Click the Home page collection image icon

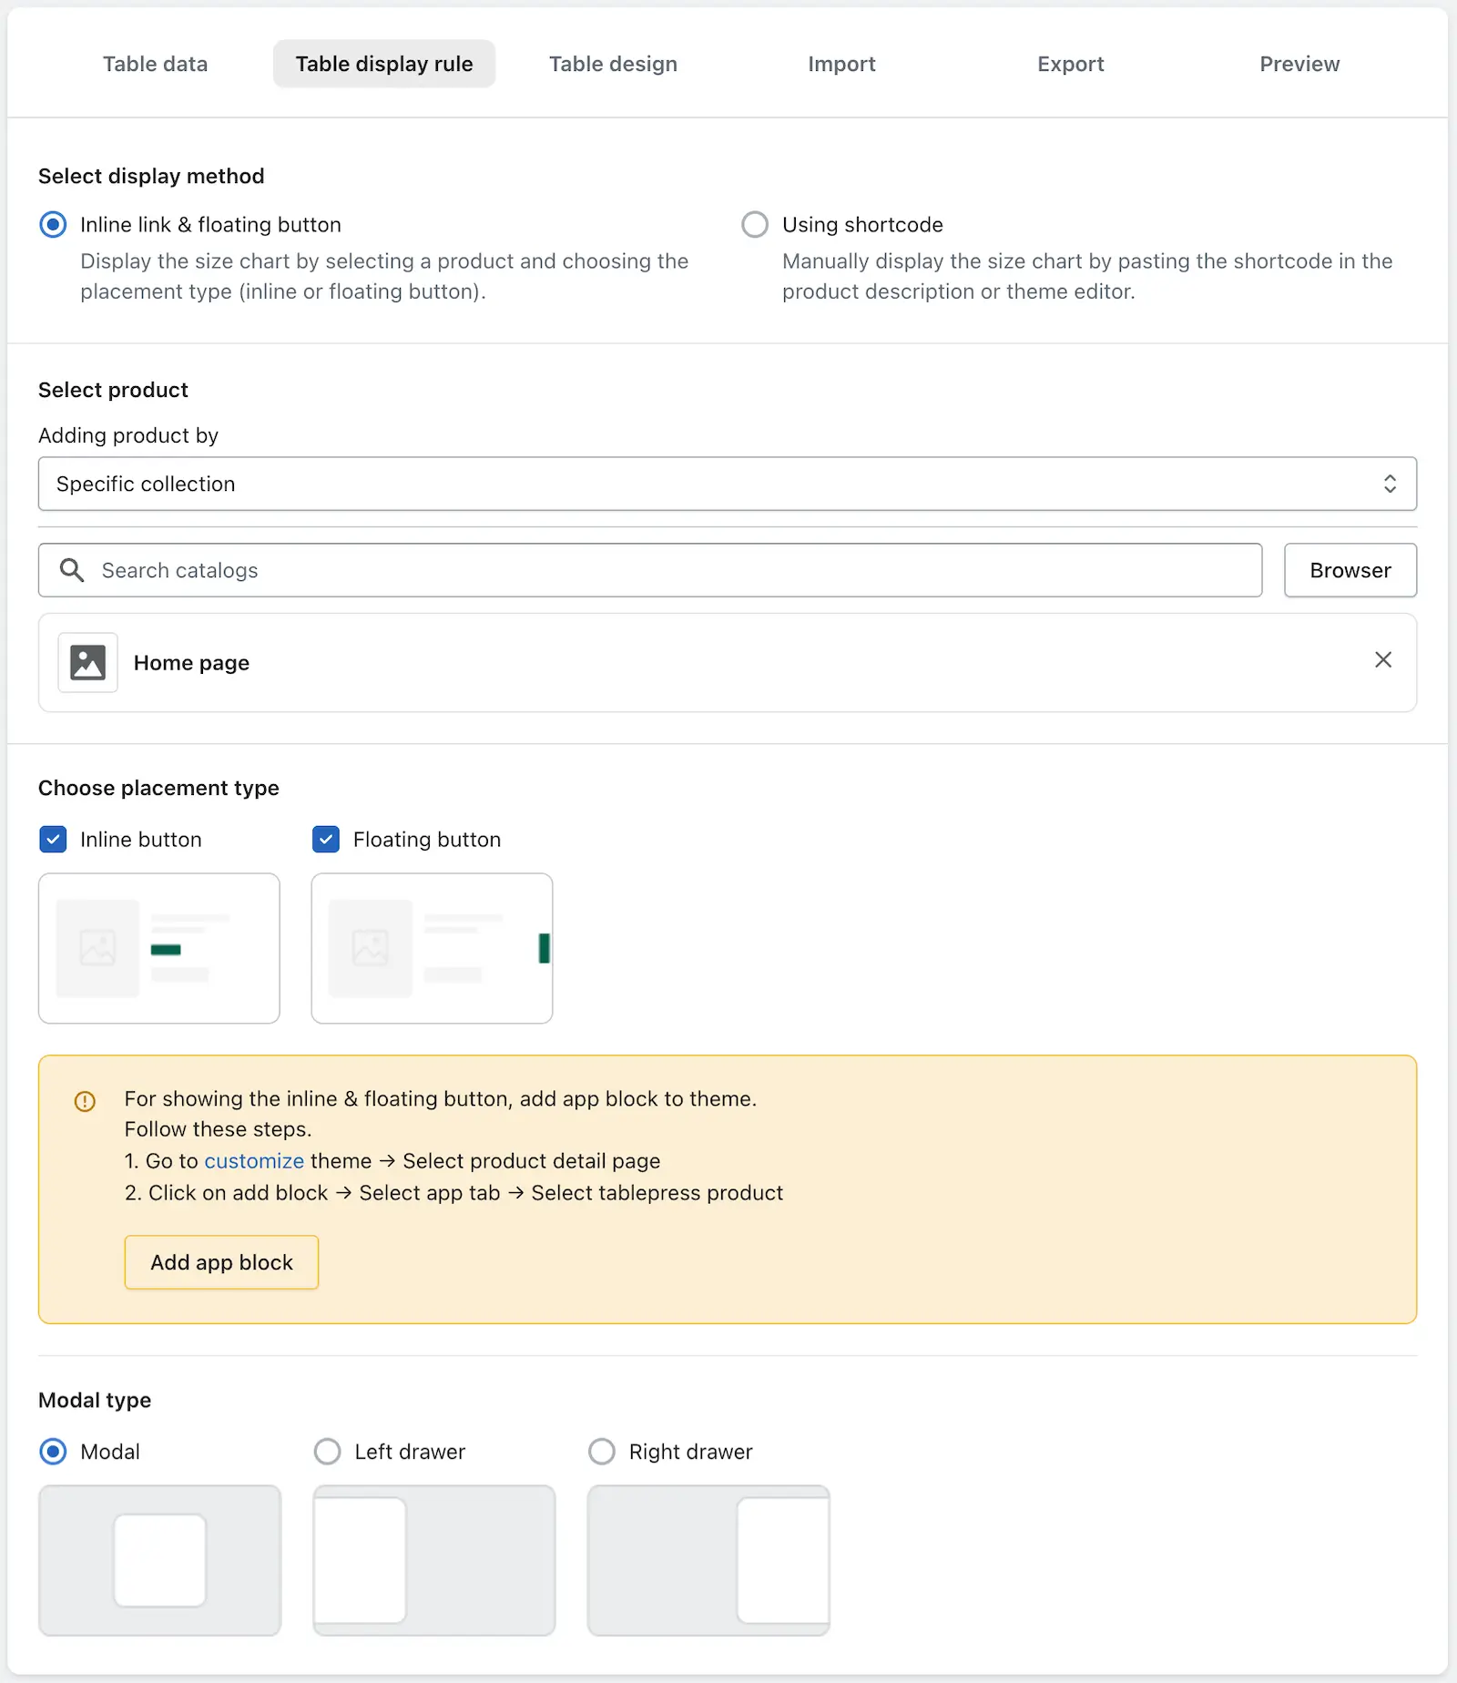click(87, 662)
